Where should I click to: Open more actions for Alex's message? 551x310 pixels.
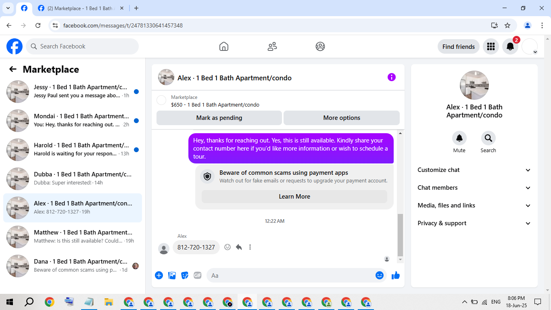250,247
